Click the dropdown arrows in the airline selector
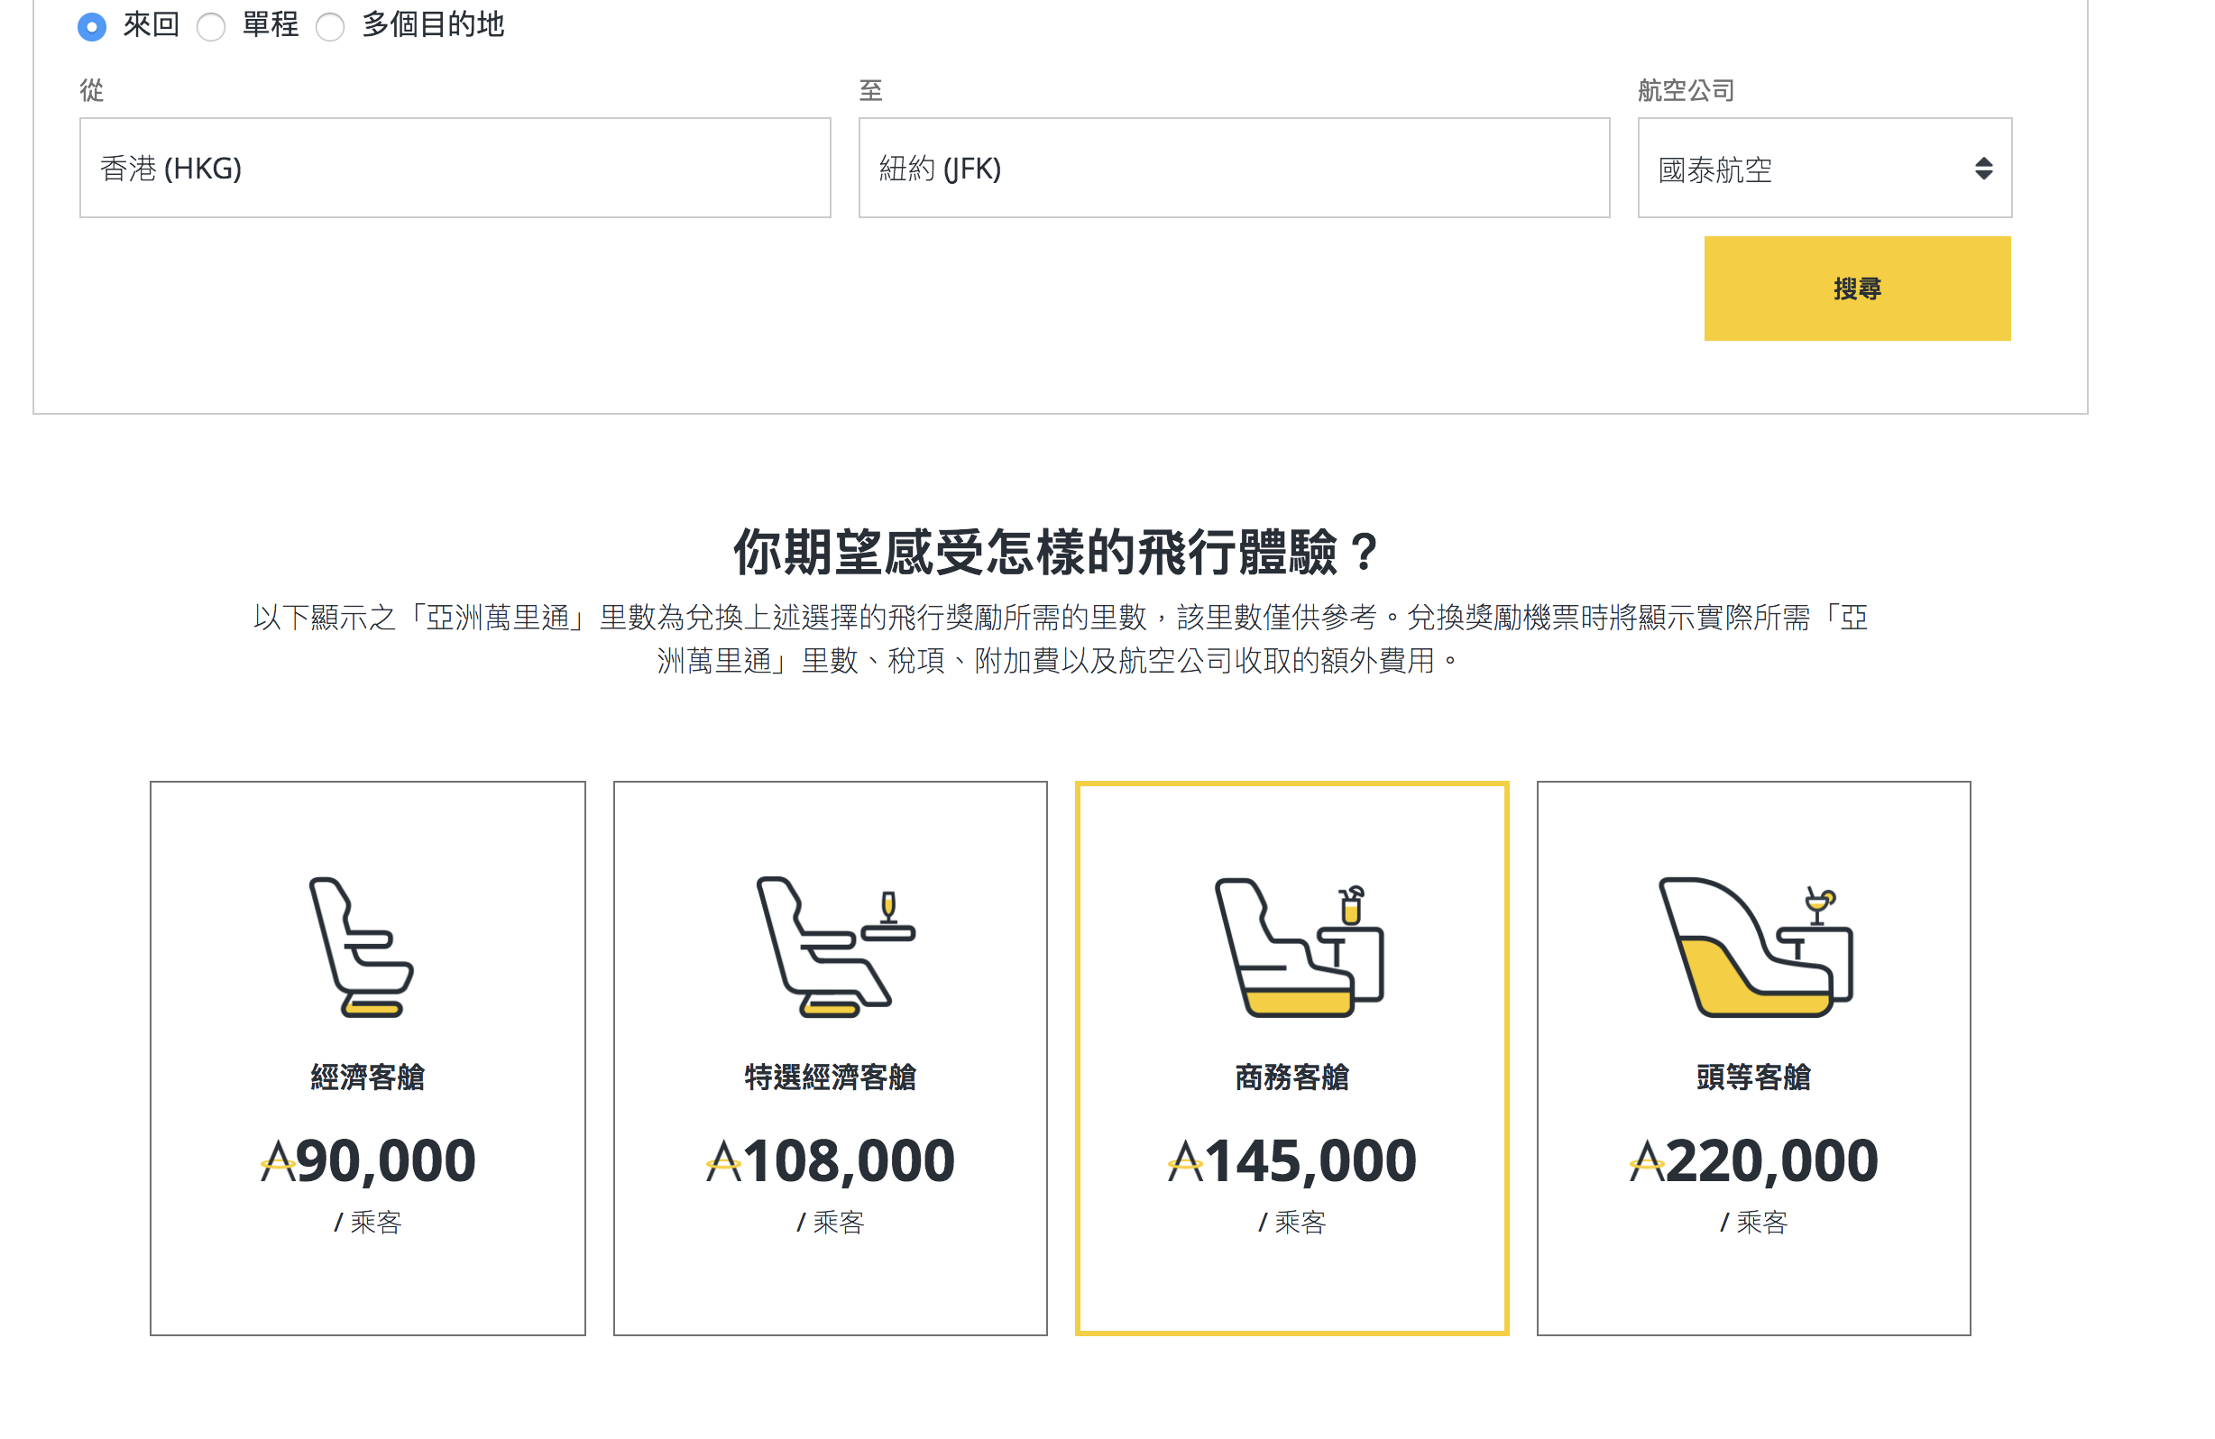 (x=1983, y=169)
